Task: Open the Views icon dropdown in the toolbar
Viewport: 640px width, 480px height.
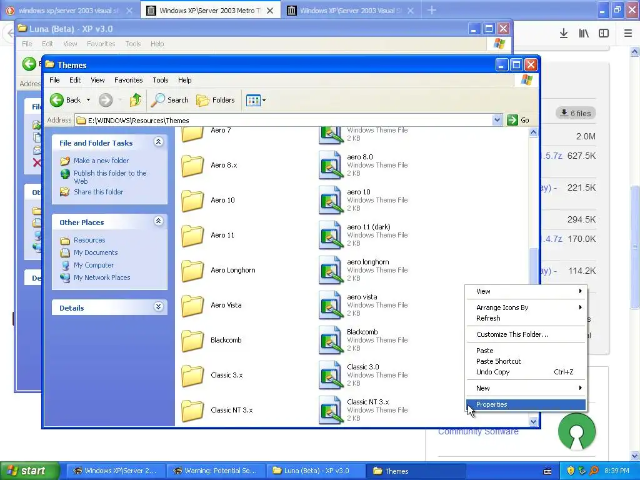Action: pos(256,100)
